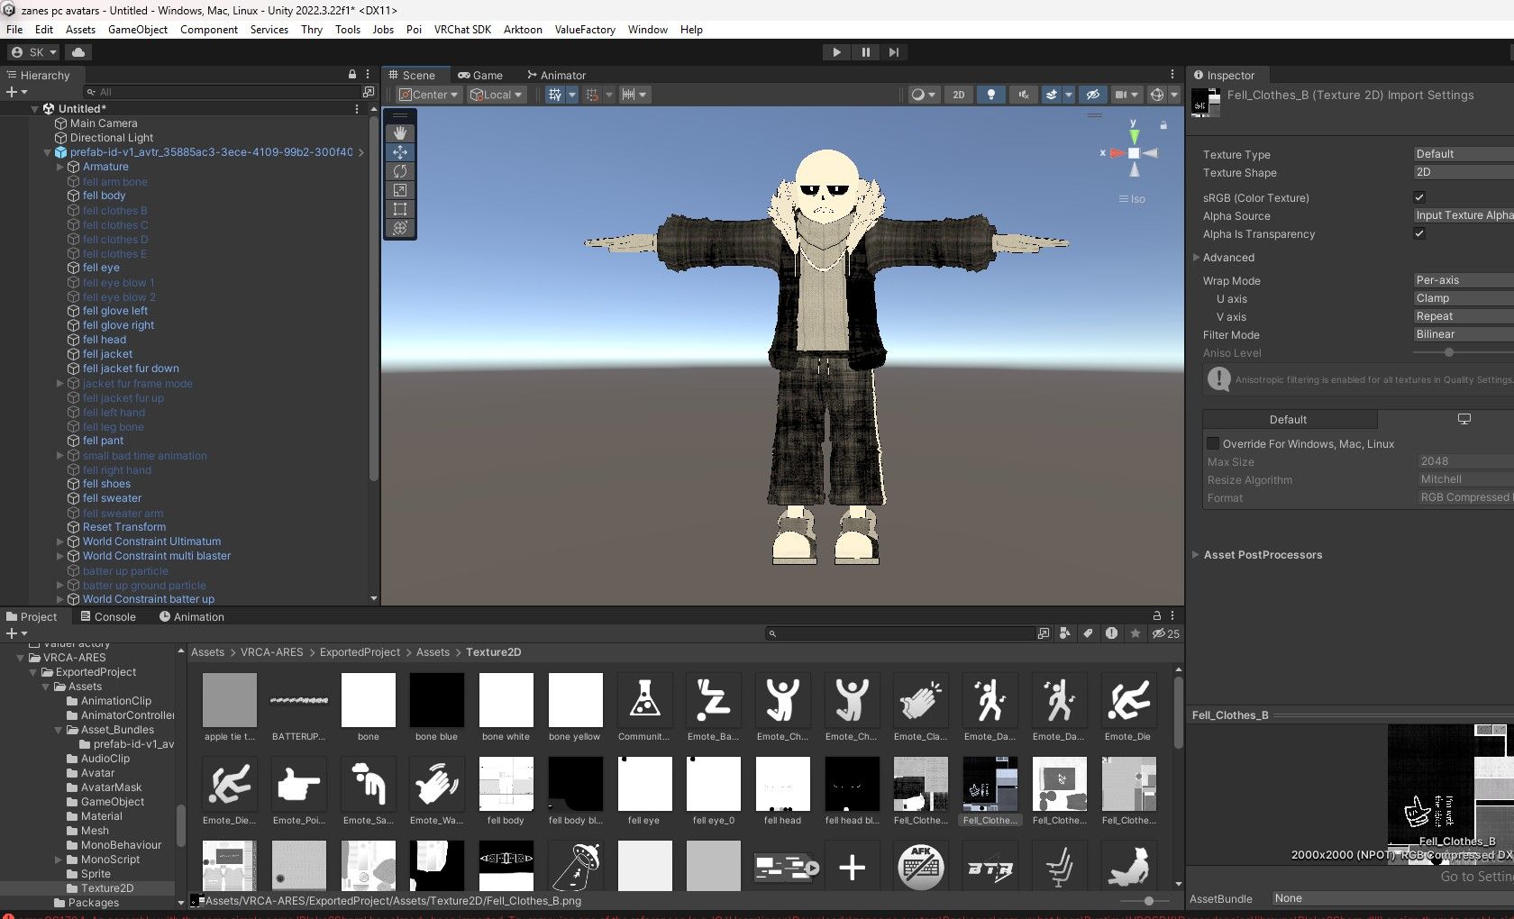The height and width of the screenshot is (919, 1514).
Task: Select the Move tool in Scene toolbar
Action: pos(400,152)
